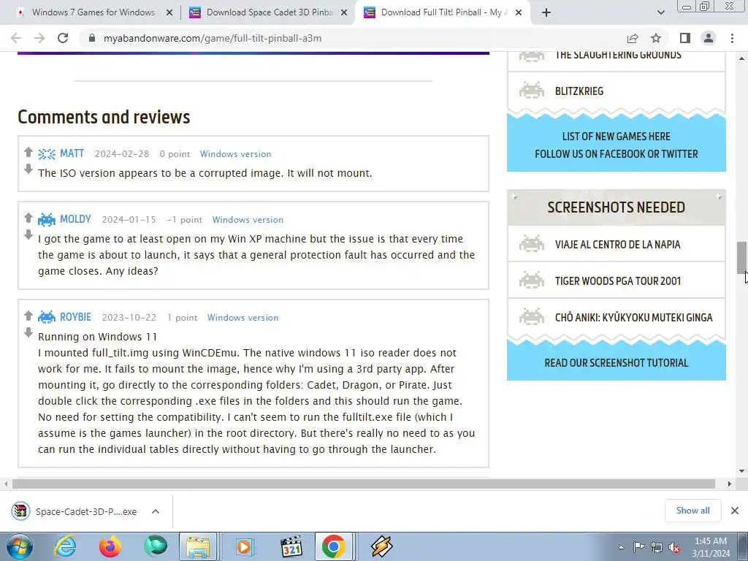This screenshot has width=748, height=561.
Task: Open Chrome's three-dot menu
Action: [732, 38]
